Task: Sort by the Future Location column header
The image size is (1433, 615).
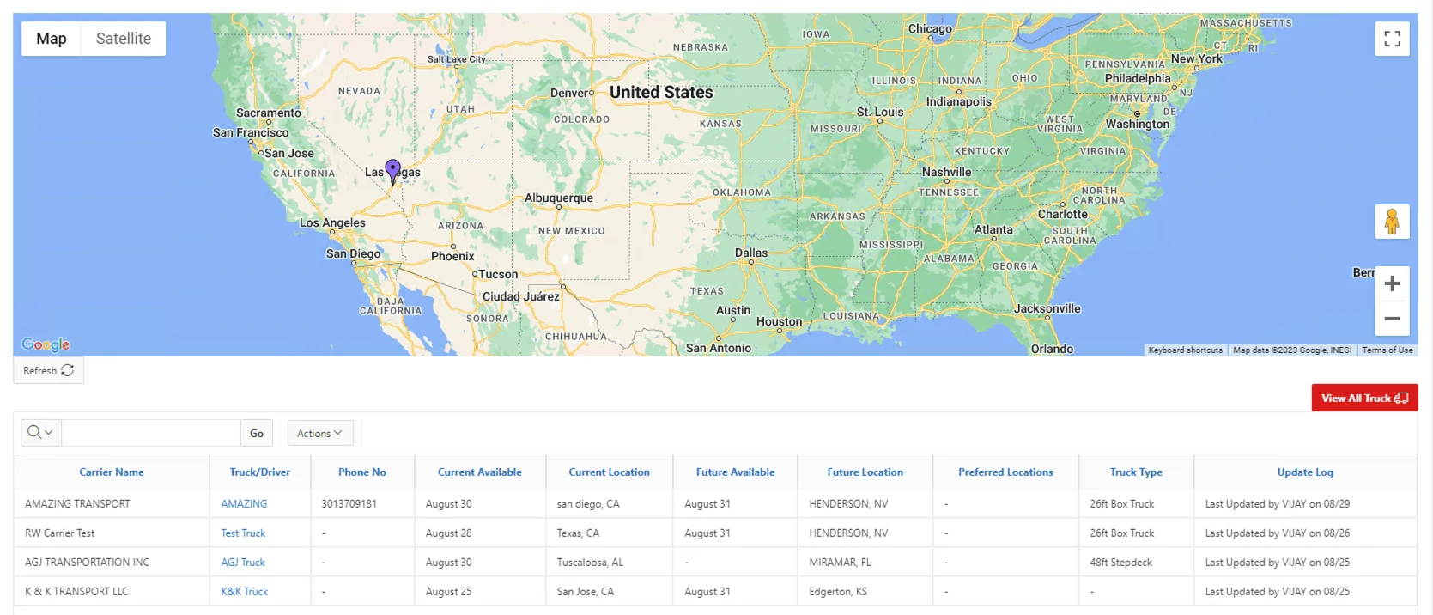Action: click(x=865, y=472)
